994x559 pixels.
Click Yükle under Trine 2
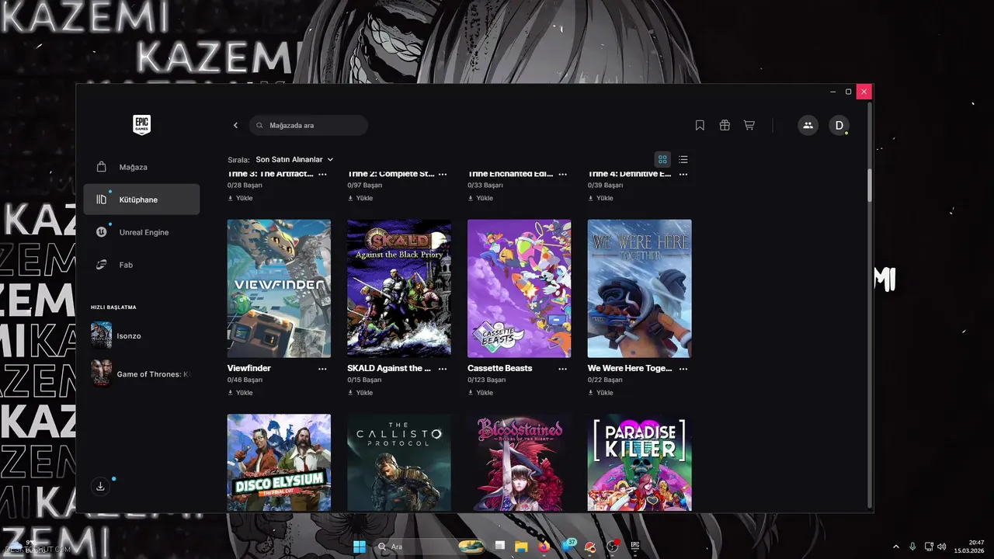point(360,198)
